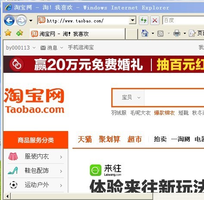
Task: Click the Add to Favorites star-plus icon
Action: [19, 33]
